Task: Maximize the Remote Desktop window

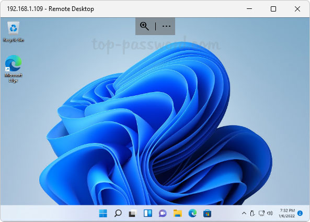Action: pos(273,9)
